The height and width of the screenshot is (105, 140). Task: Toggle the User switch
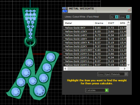(x=128, y=17)
